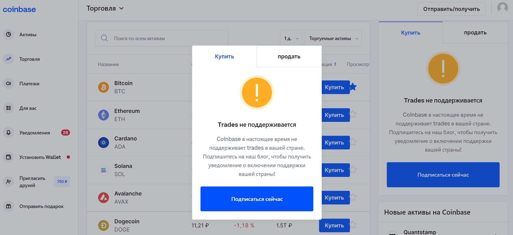Select Купить tab in the right panel
The image size is (513, 235).
(411, 32)
